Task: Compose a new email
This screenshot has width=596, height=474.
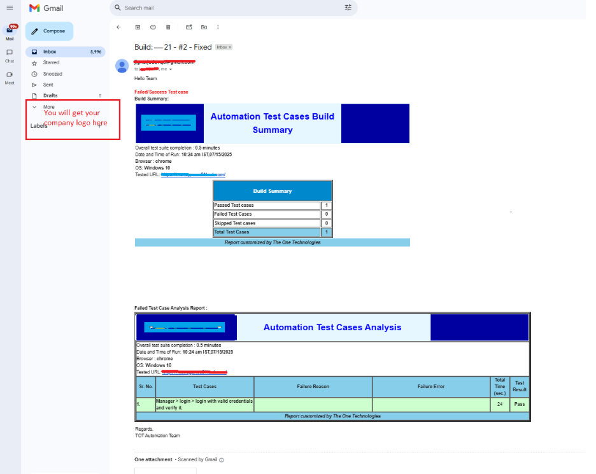Action: pyautogui.click(x=50, y=31)
